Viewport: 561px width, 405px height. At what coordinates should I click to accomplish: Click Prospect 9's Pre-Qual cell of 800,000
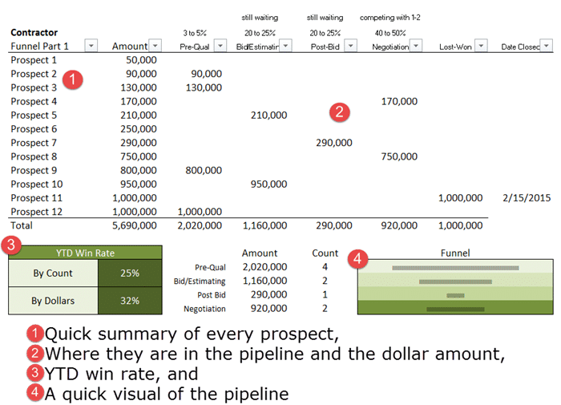pyautogui.click(x=204, y=171)
